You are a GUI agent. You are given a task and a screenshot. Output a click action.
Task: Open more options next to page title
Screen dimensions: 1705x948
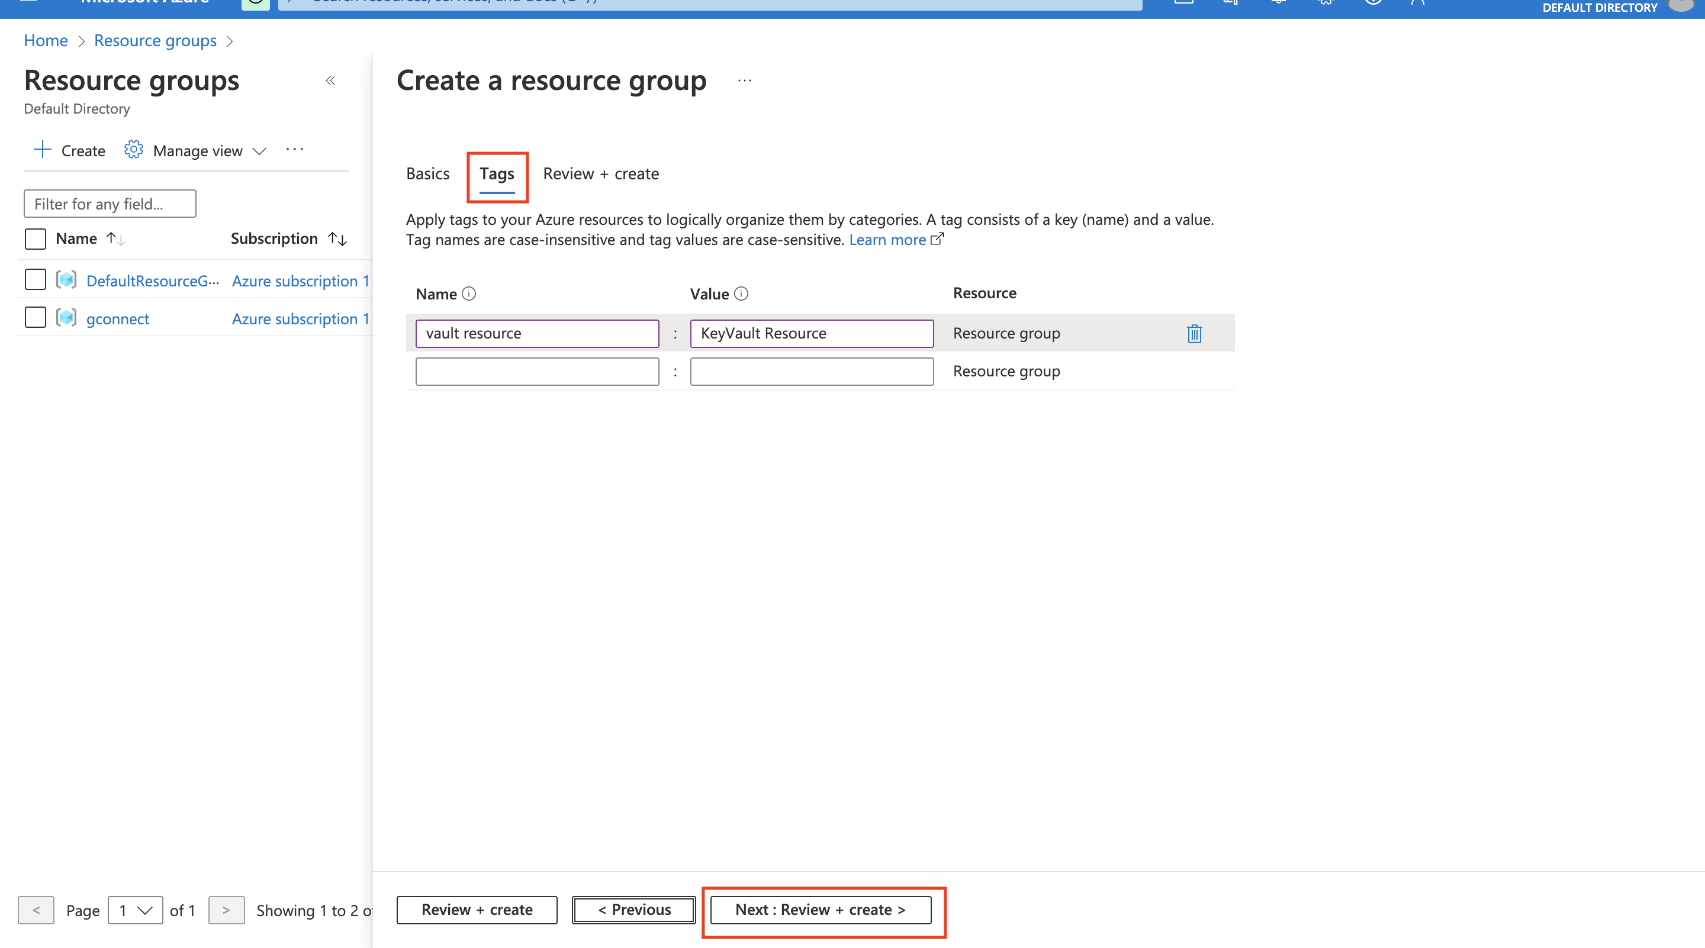point(745,80)
